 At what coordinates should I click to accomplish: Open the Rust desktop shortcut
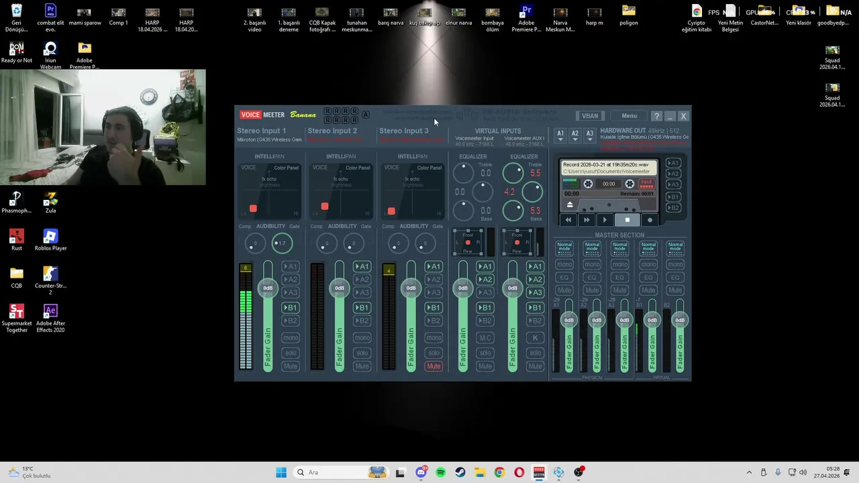click(x=17, y=240)
